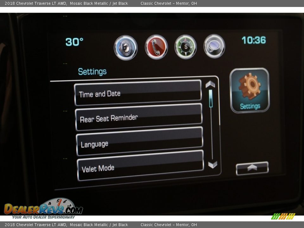Click the scrollbar thumb in the Settings list
Viewport: 304px width, 228px height.
[x=211, y=98]
